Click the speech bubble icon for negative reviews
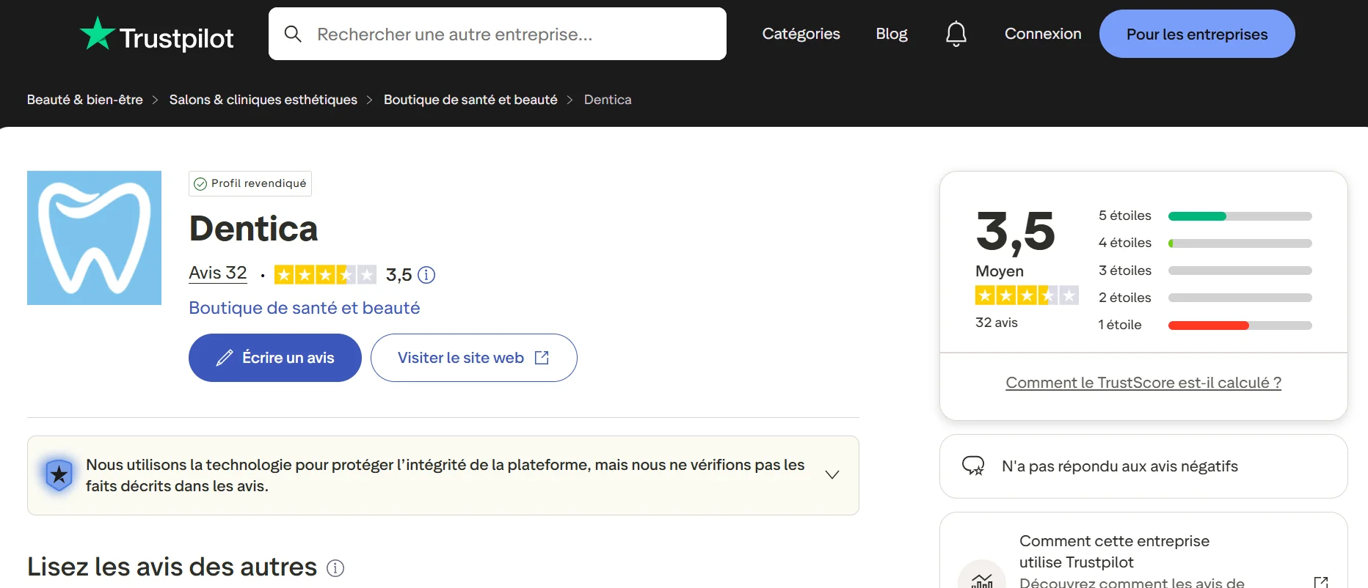1368x588 pixels. point(973,466)
